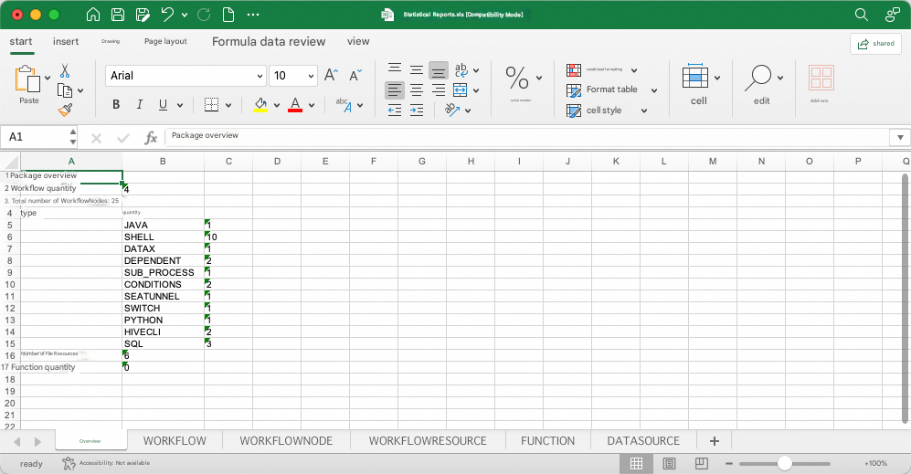Open the Format table dropdown
This screenshot has width=911, height=474.
654,90
